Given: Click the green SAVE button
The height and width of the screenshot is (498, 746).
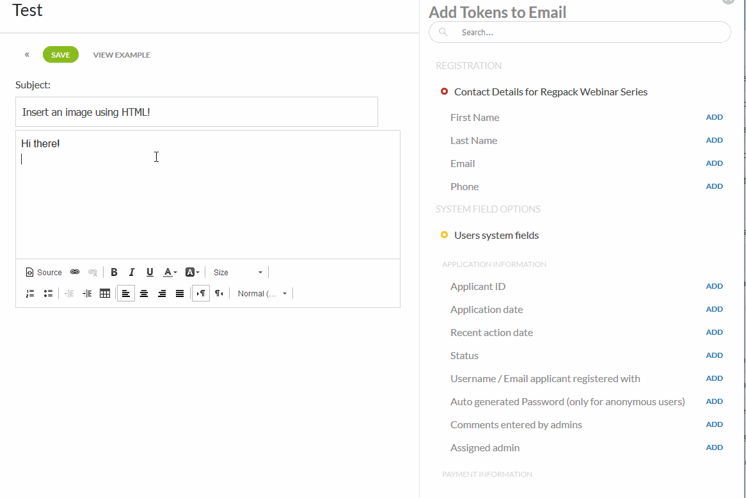Looking at the screenshot, I should pos(61,55).
